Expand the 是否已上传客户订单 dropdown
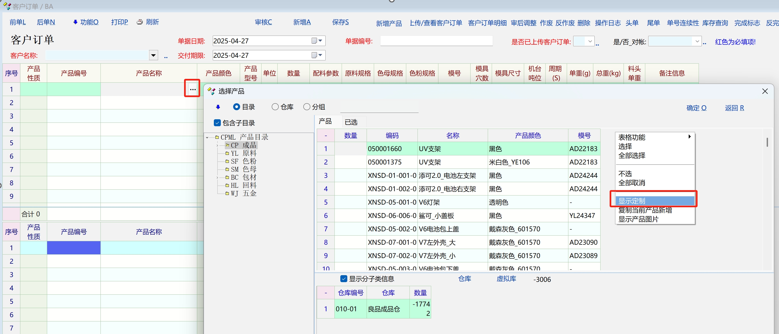The image size is (779, 334). [590, 41]
